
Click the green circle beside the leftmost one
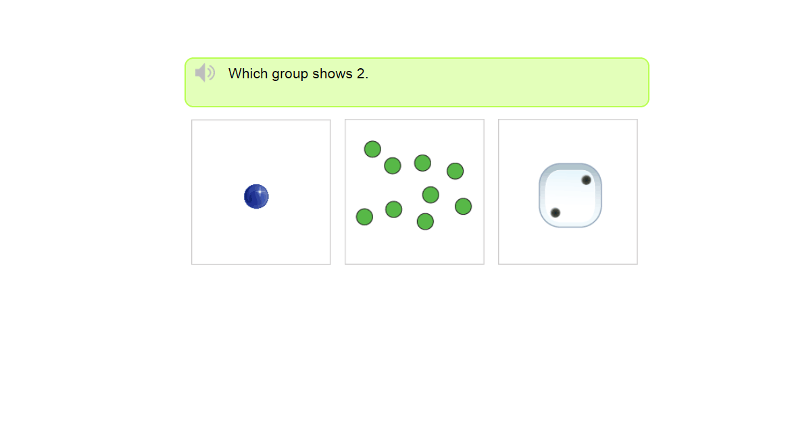(394, 209)
